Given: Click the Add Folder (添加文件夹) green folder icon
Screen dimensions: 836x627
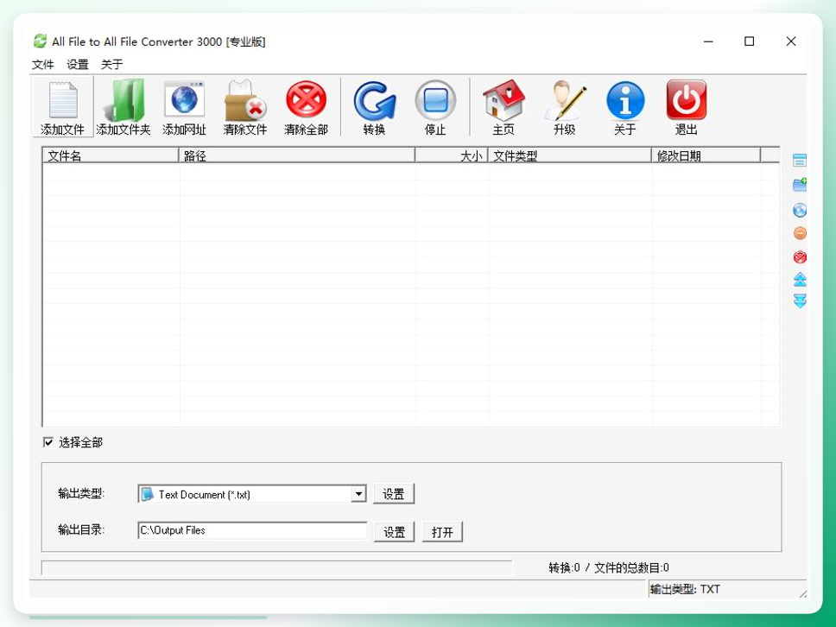Looking at the screenshot, I should 123,100.
